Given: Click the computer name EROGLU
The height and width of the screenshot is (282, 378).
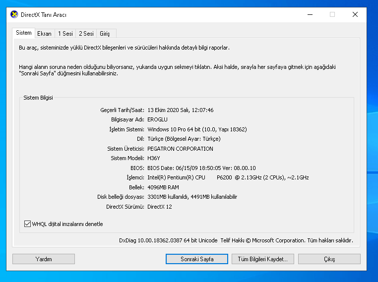Looking at the screenshot, I should 157,119.
